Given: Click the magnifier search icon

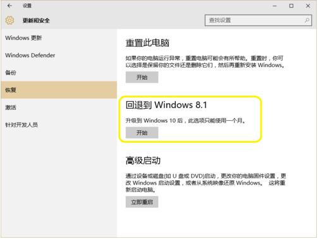Looking at the screenshot, I should pos(307,20).
